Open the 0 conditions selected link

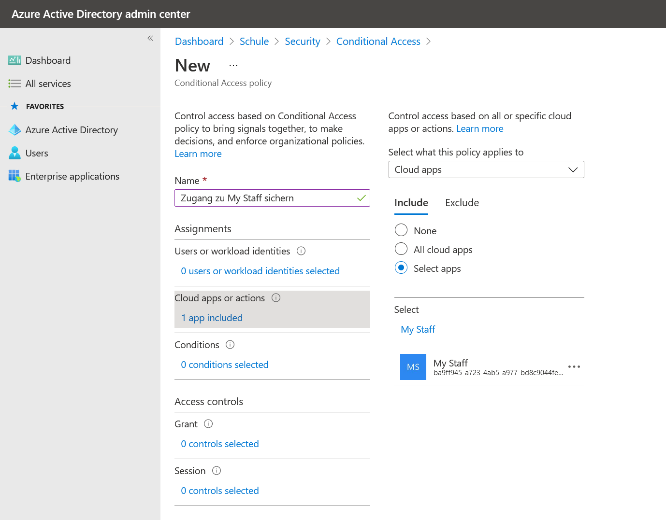(225, 365)
